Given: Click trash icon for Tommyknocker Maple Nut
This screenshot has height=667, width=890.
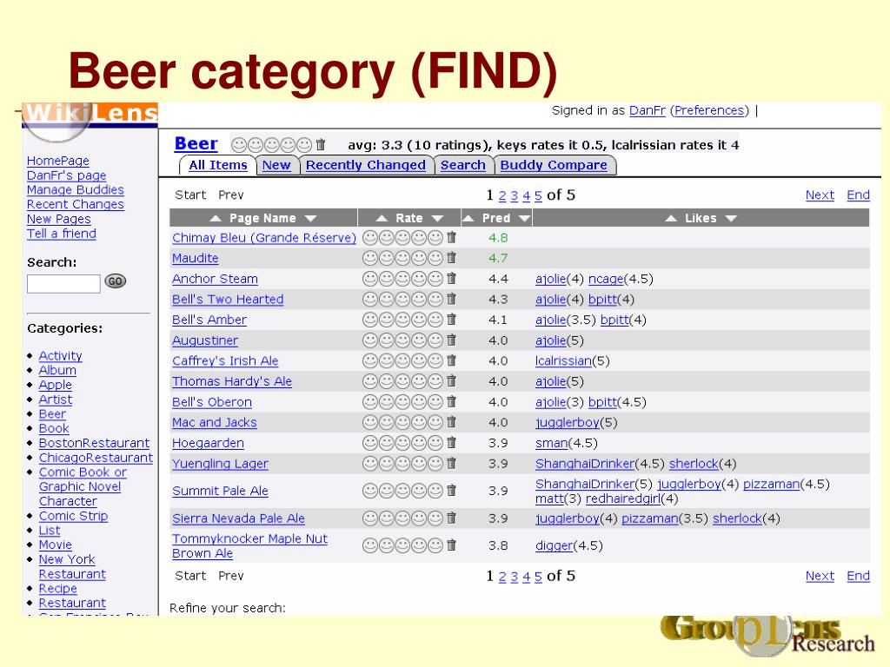Looking at the screenshot, I should coord(451,545).
